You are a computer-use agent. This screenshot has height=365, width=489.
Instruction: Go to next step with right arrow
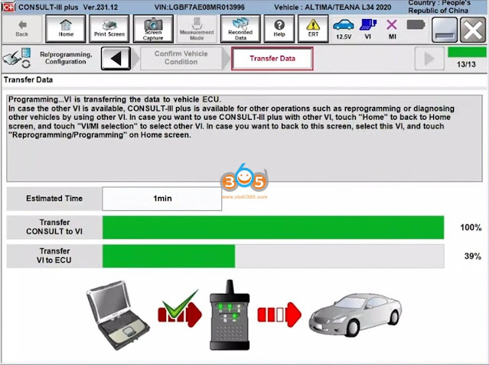pos(429,58)
